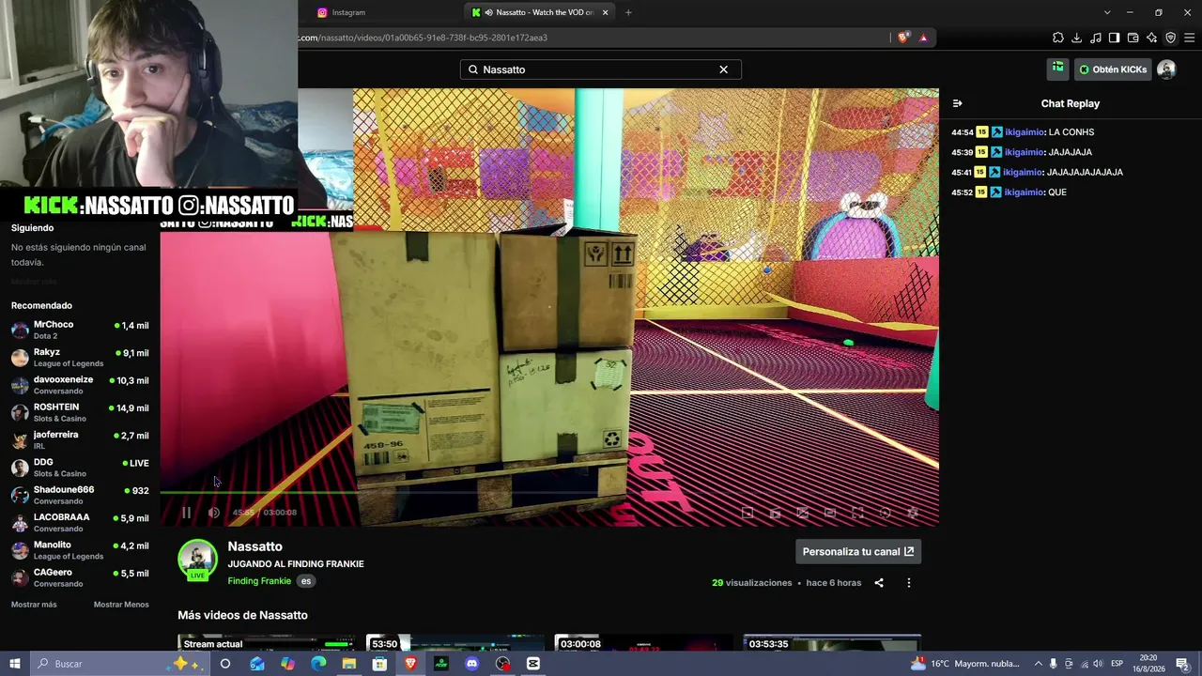Image resolution: width=1202 pixels, height=676 pixels.
Task: Open the Leo AI sparkle icon
Action: [x=1152, y=38]
